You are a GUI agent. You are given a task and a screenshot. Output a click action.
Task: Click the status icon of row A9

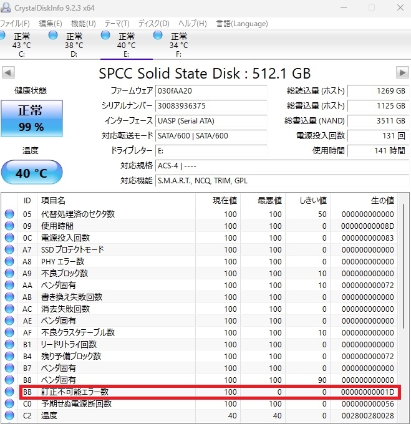click(x=9, y=273)
